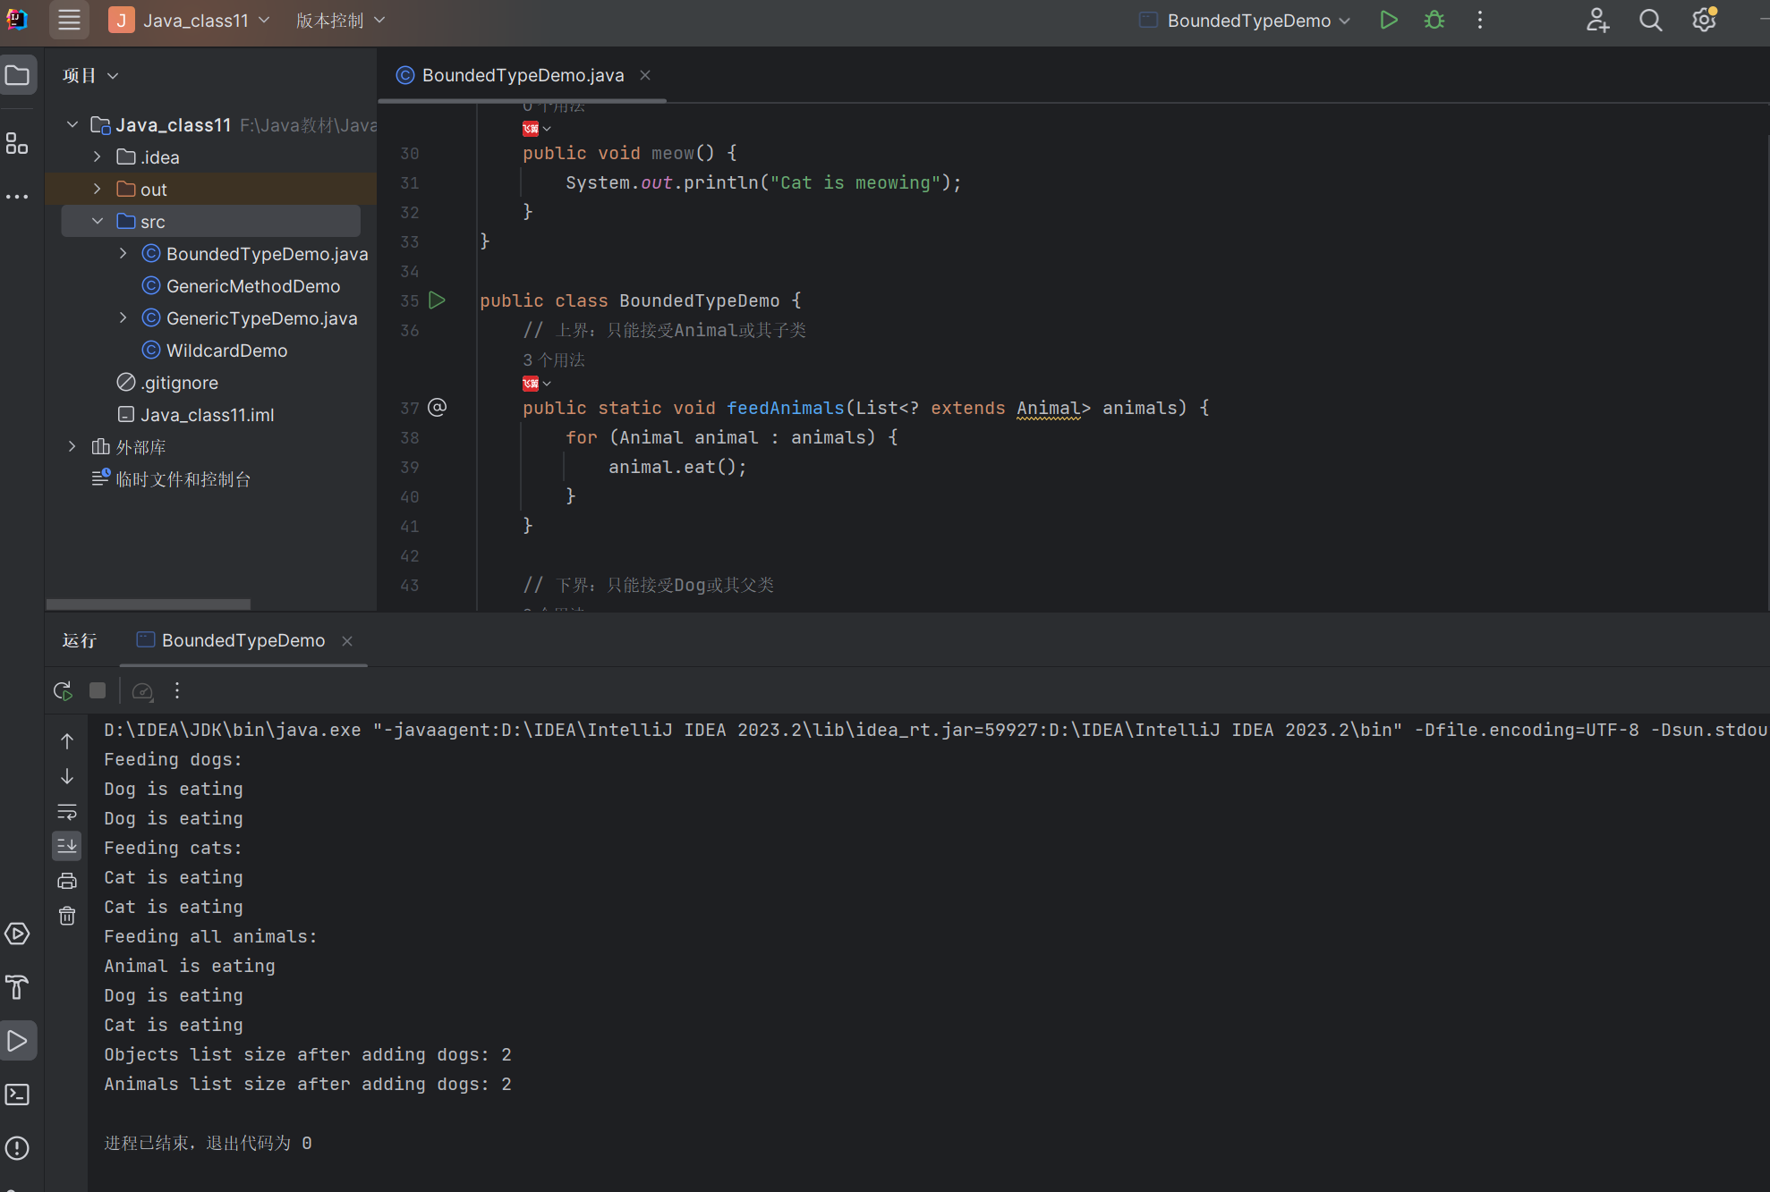
Task: Click the Debug bug icon
Action: [1434, 20]
